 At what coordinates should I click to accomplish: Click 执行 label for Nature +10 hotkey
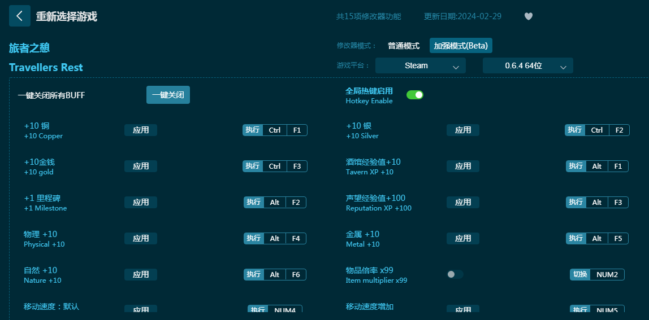(254, 275)
